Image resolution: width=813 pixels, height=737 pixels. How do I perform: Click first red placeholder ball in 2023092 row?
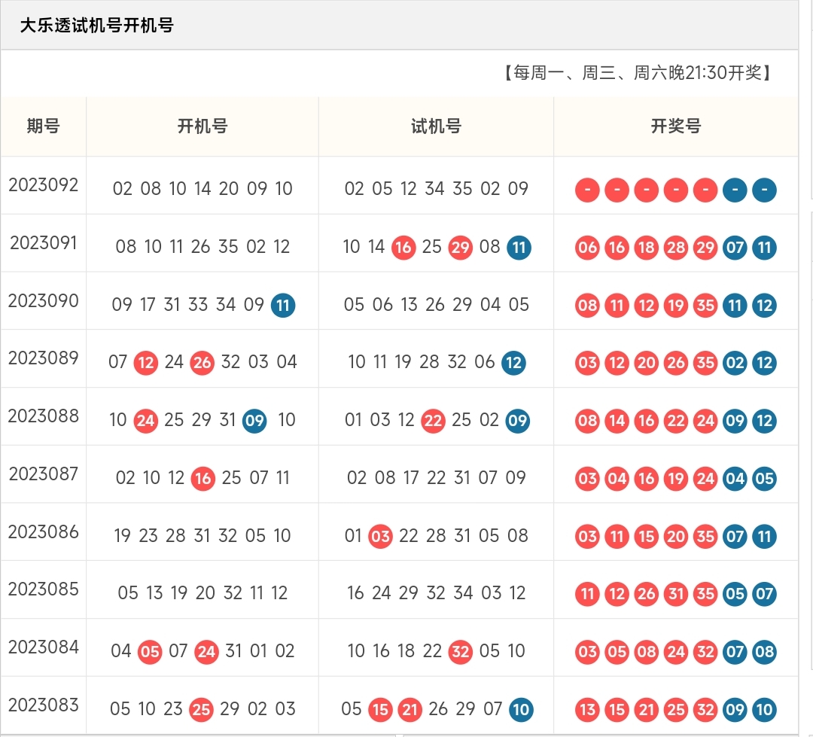click(587, 190)
